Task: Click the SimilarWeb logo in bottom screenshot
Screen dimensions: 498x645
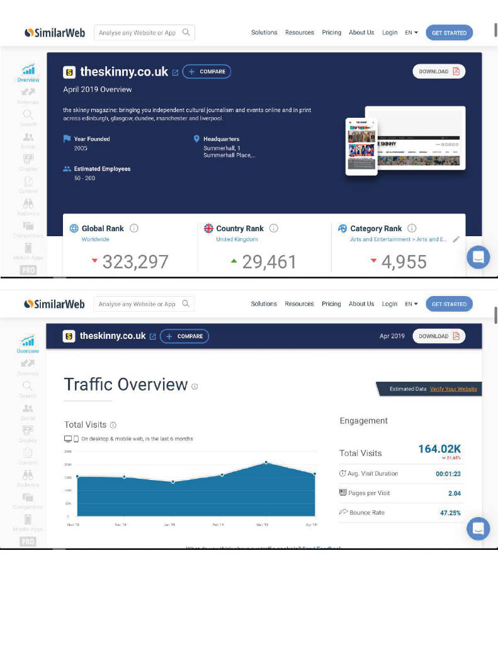Action: (54, 304)
